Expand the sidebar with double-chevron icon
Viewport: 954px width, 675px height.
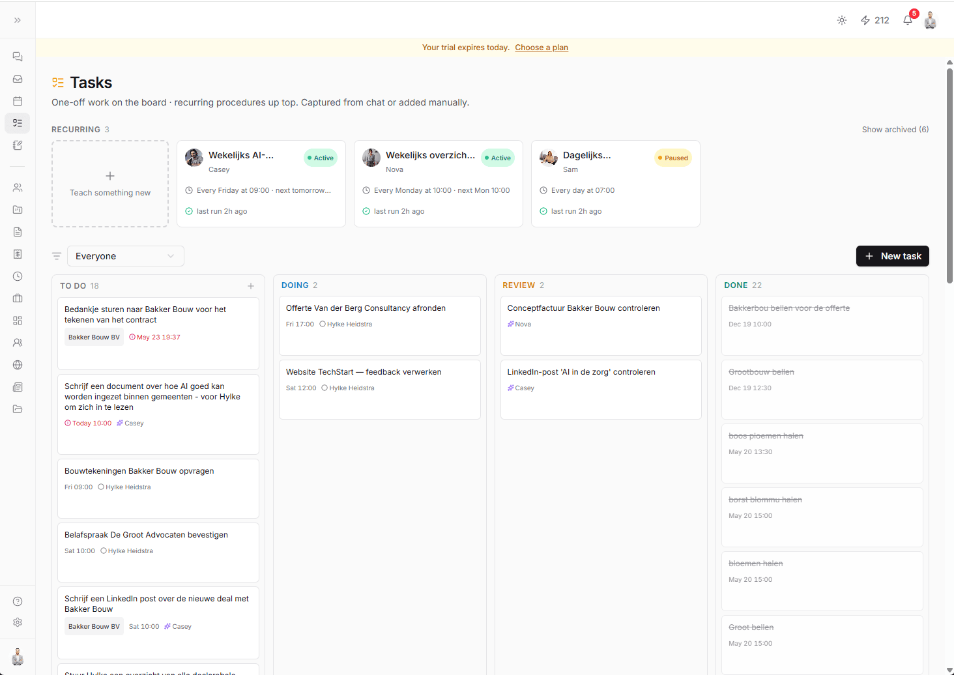pos(18,20)
